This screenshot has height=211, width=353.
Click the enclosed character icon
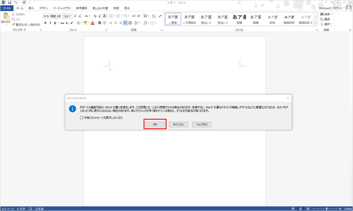point(104,23)
